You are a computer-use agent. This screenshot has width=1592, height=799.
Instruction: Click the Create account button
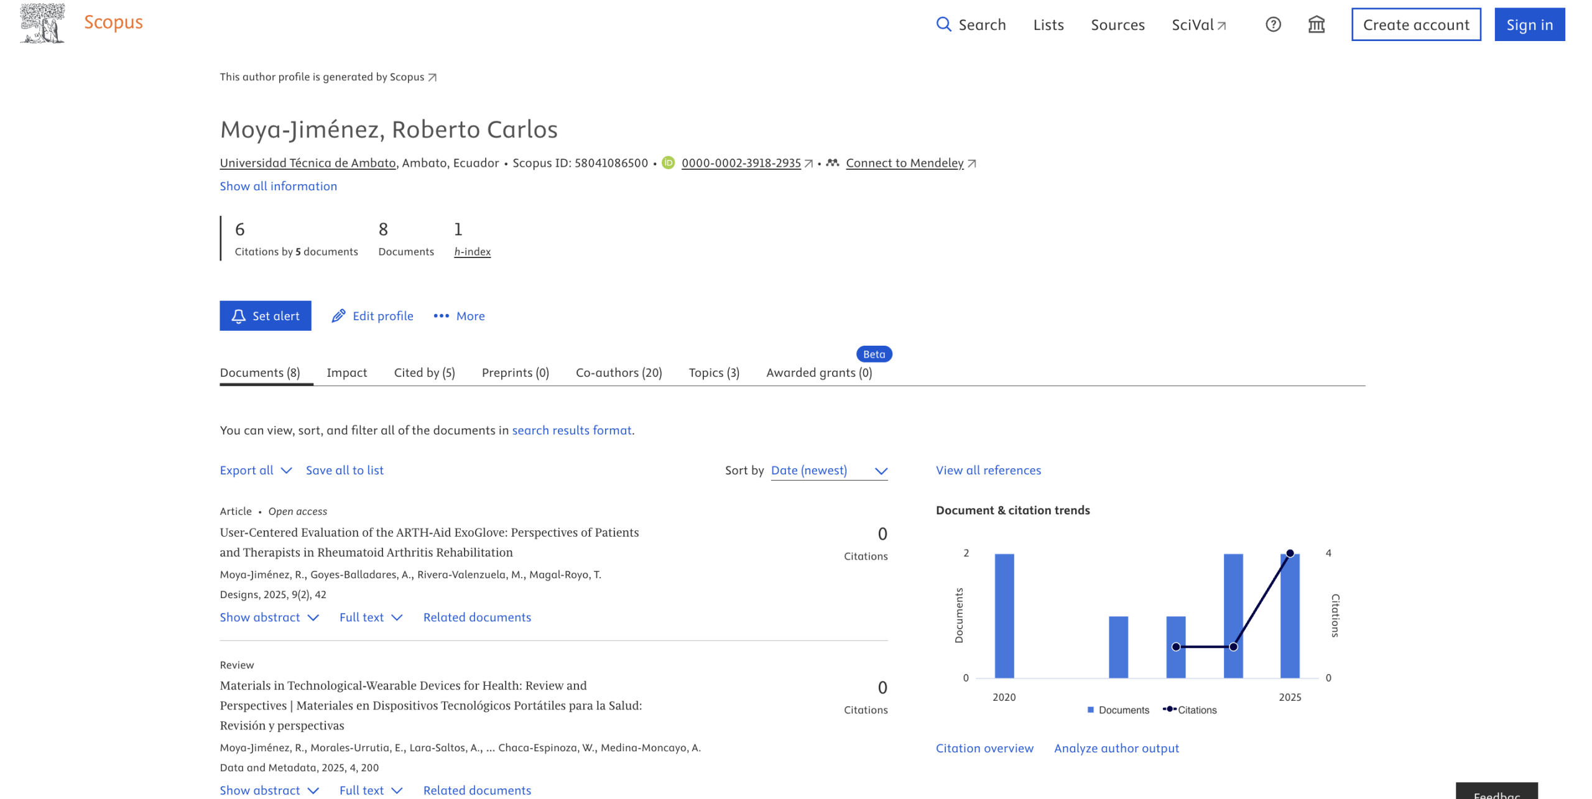pyautogui.click(x=1415, y=24)
